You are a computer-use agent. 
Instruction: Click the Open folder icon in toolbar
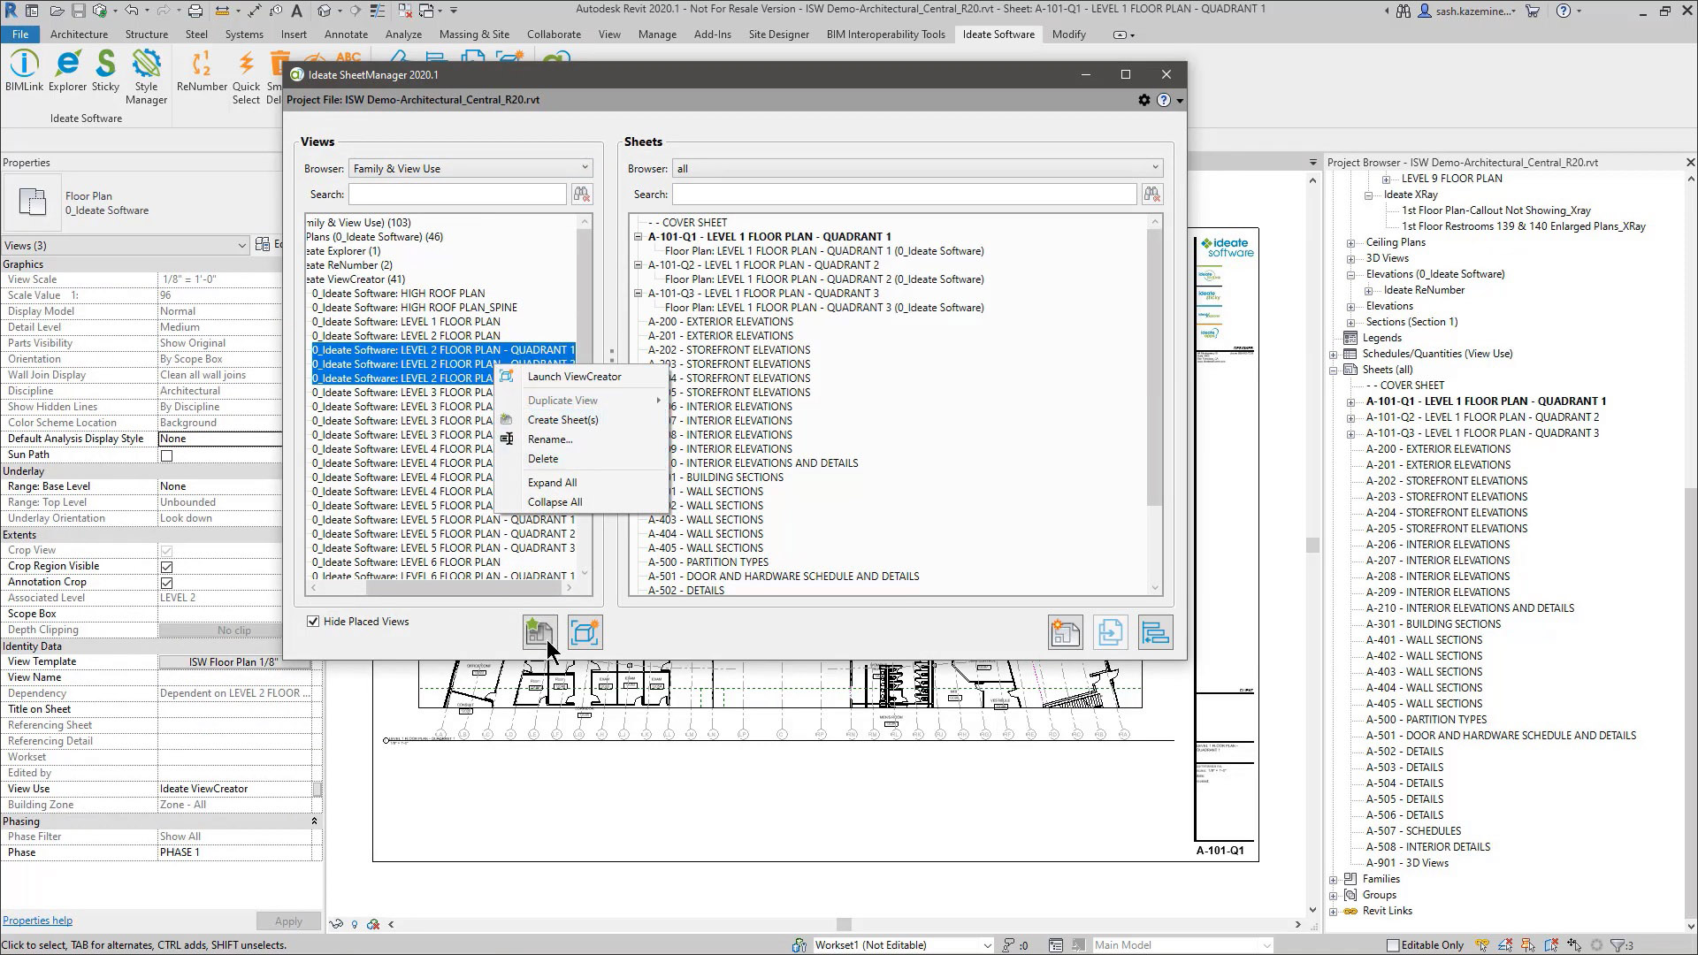57,11
